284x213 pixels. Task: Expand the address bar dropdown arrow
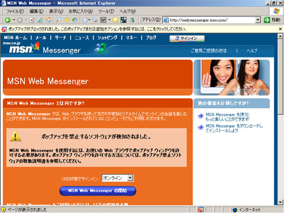[x=258, y=20]
